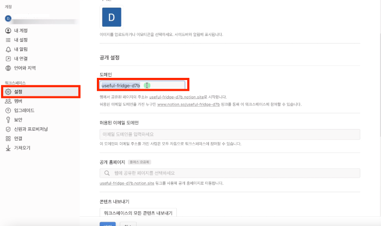Open 내 알림 via its bell icon
This screenshot has height=226, width=381.
[8, 50]
